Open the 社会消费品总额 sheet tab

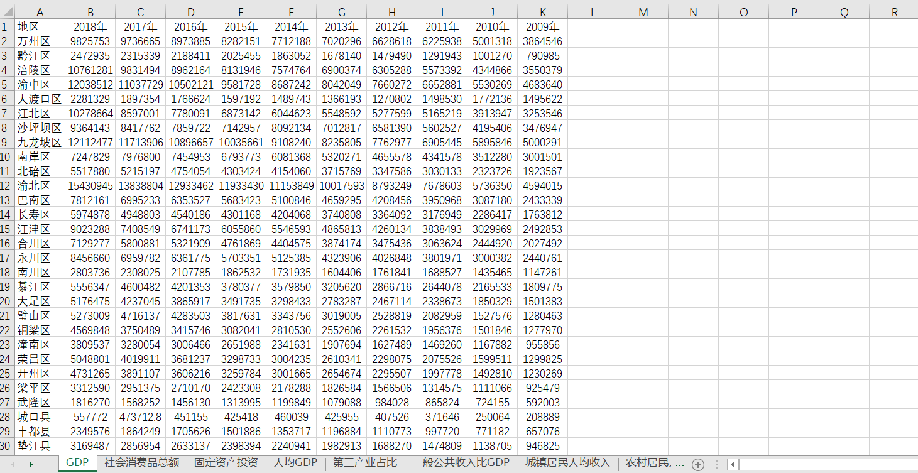tap(142, 463)
